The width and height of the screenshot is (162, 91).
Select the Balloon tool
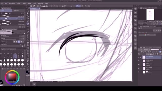pyautogui.click(x=28, y=67)
